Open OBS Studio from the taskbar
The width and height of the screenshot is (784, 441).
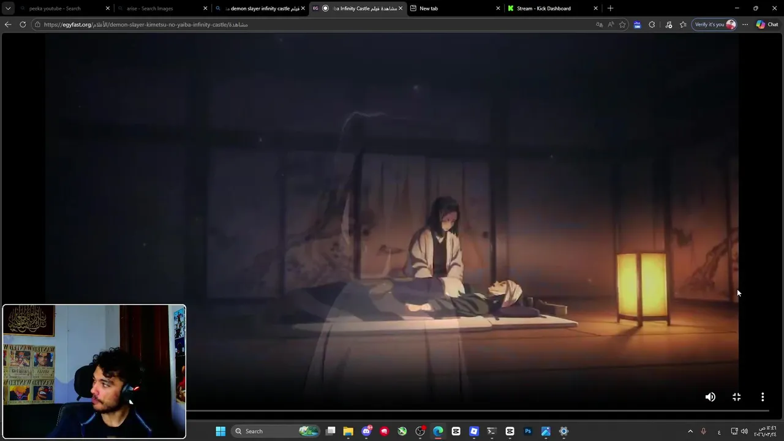[420, 431]
